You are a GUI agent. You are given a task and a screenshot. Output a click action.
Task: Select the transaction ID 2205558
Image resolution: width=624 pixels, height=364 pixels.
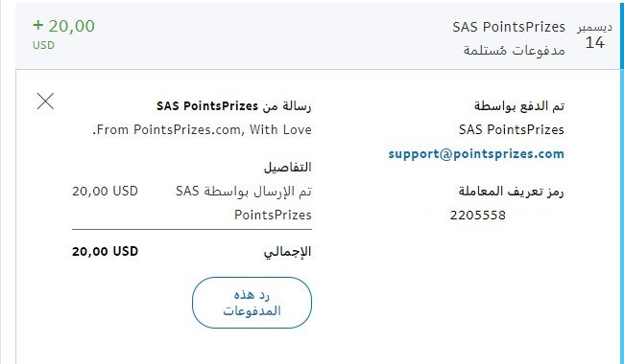coord(477,216)
